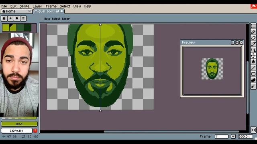
Task: Open the palette options hamburger menu
Action: click(x=23, y=18)
